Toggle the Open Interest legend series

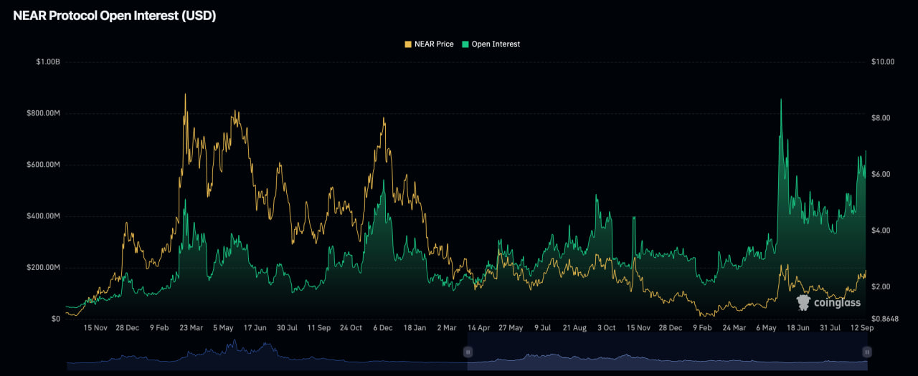click(x=491, y=44)
